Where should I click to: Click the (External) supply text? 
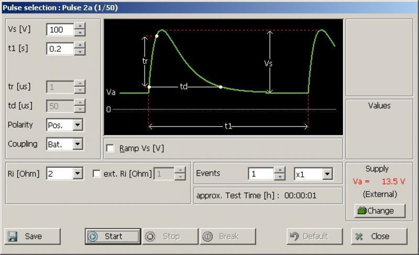tap(380, 194)
